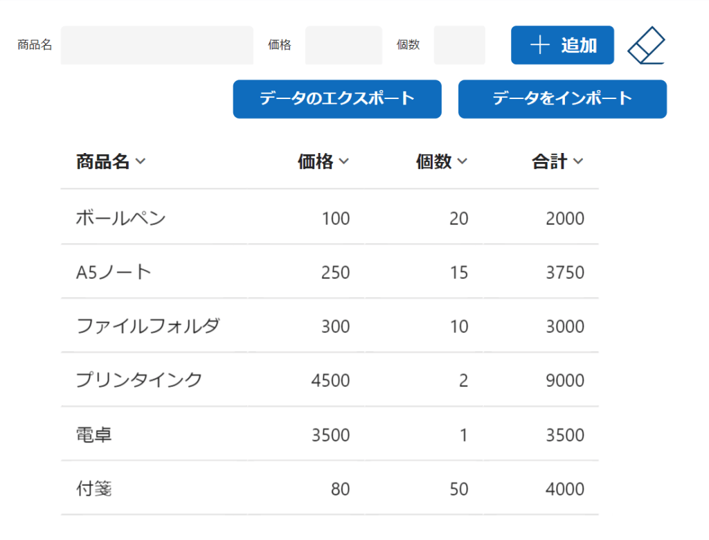Select the A5ノート row
Viewport: 709px width, 540px height.
tap(114, 272)
